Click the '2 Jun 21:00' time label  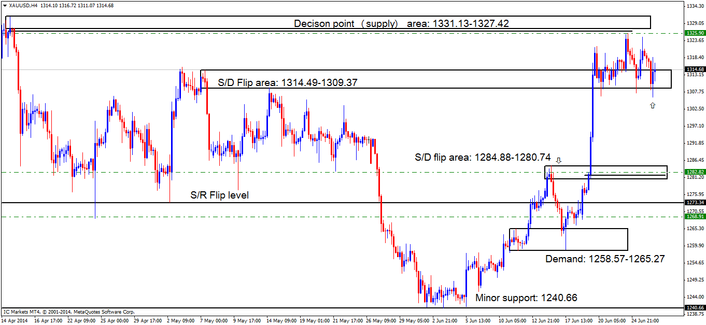(x=446, y=321)
